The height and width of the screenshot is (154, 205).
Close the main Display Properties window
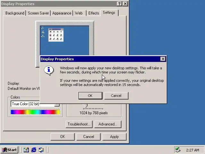click(125, 4)
